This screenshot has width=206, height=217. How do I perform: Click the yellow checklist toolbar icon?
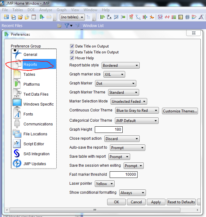click(181, 17)
